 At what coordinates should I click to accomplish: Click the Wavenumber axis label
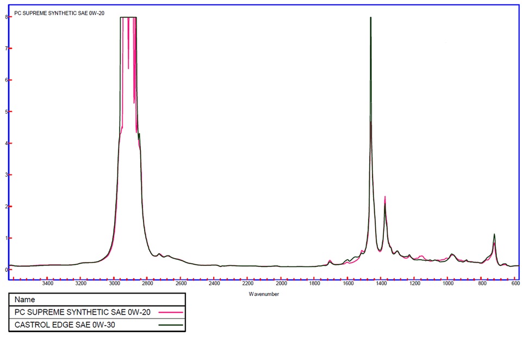264,294
